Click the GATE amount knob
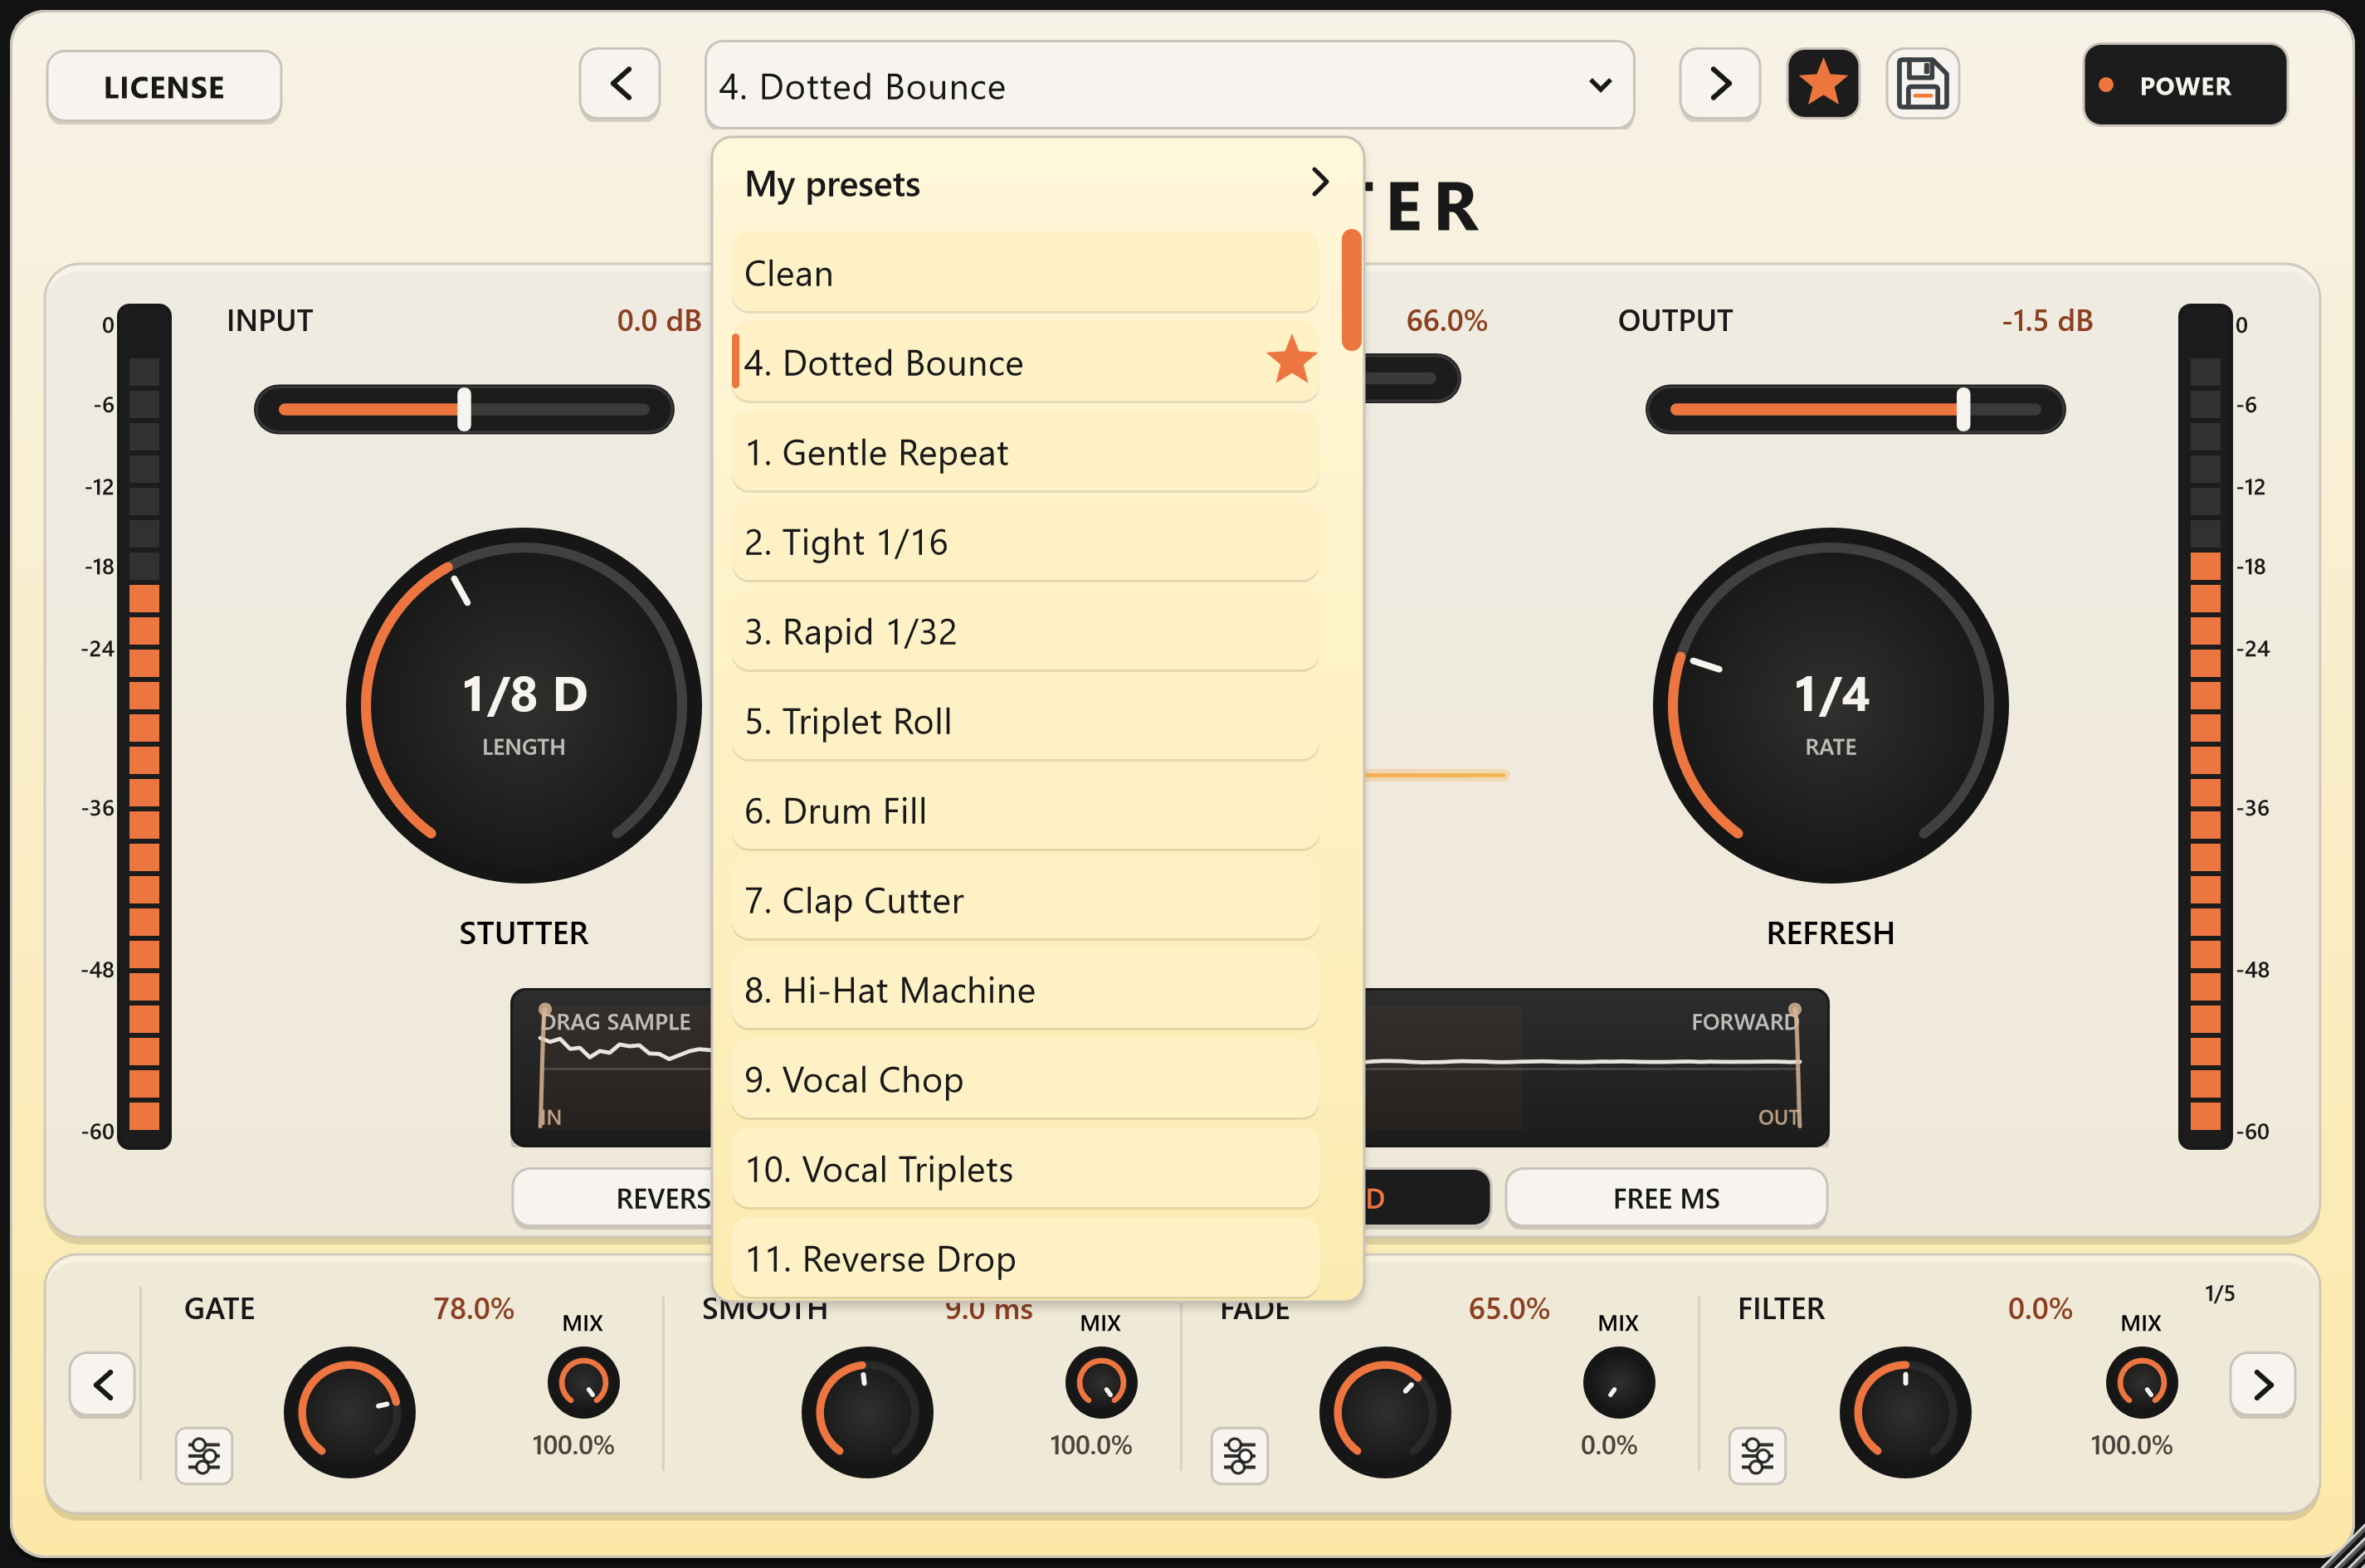The image size is (2365, 1568). (349, 1412)
